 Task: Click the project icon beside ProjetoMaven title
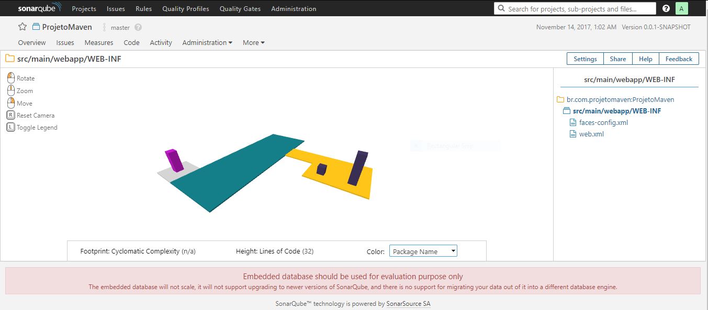pyautogui.click(x=36, y=27)
